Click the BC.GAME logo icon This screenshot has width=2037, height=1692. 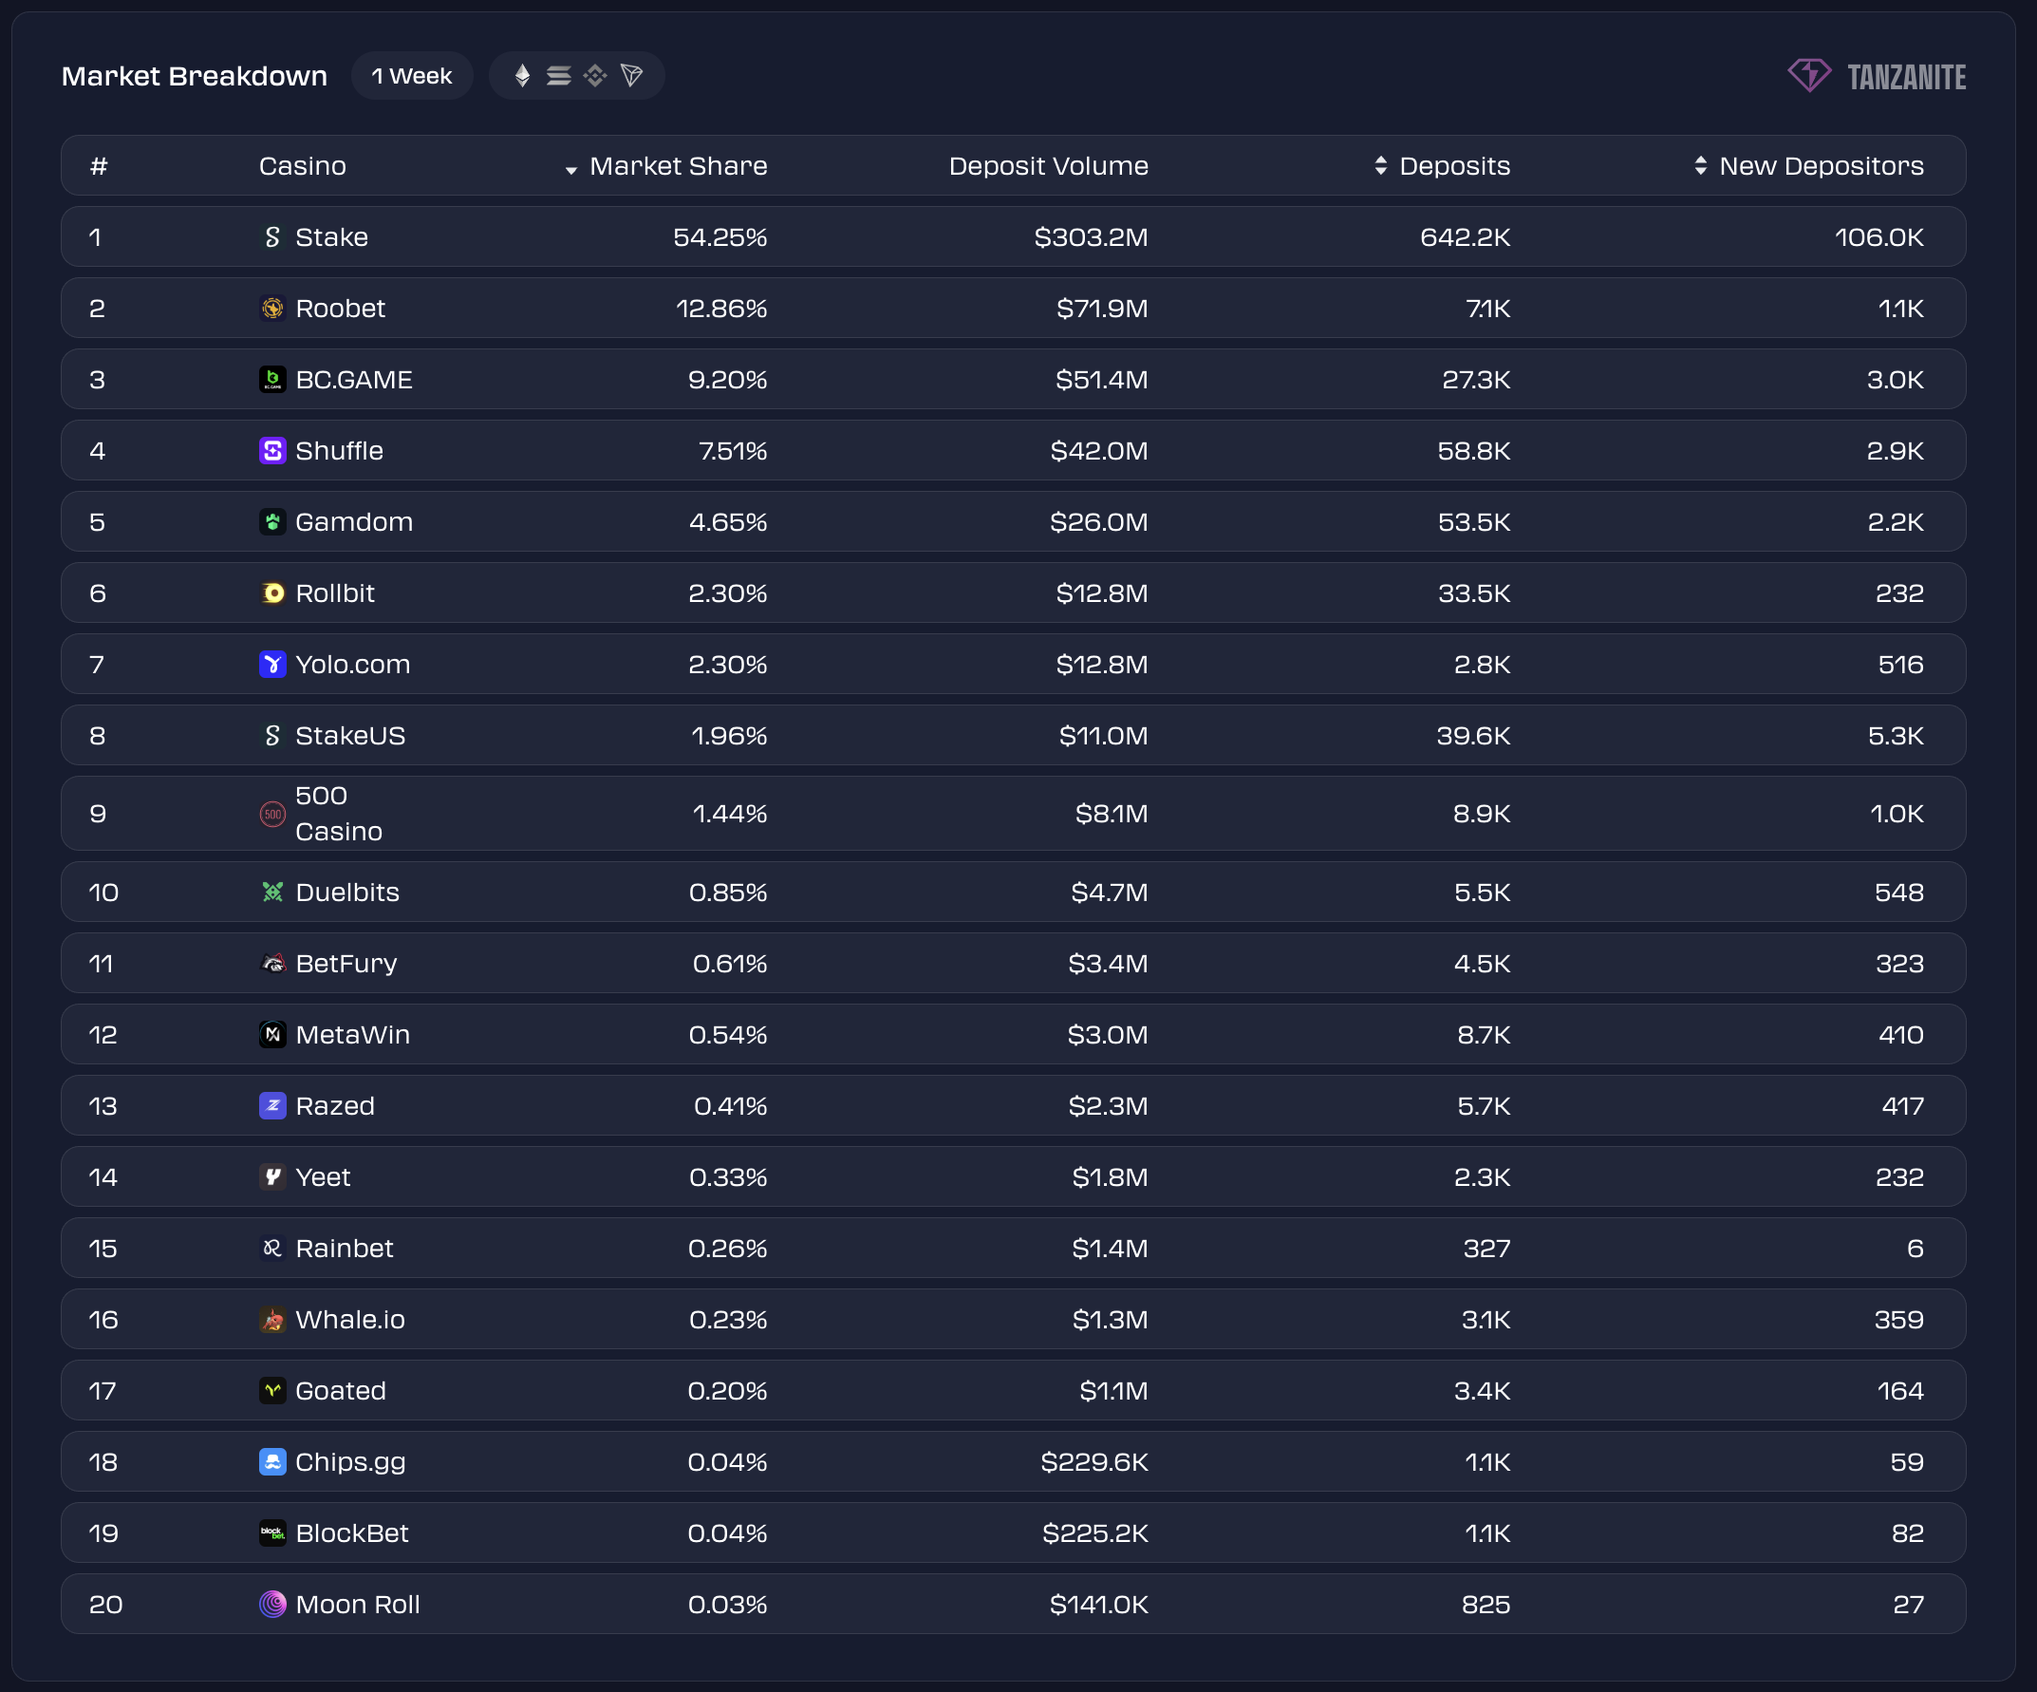click(272, 380)
